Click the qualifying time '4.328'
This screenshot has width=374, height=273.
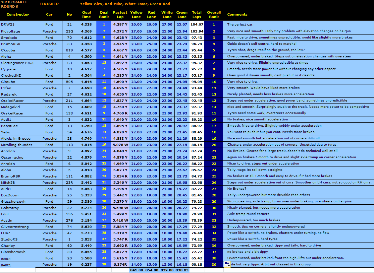(x=86, y=24)
